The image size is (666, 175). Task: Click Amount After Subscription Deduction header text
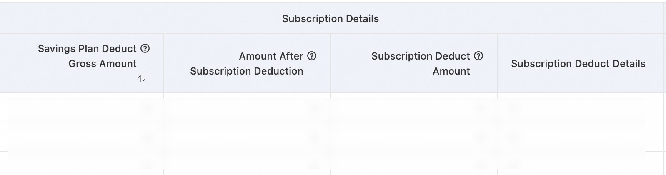247,64
